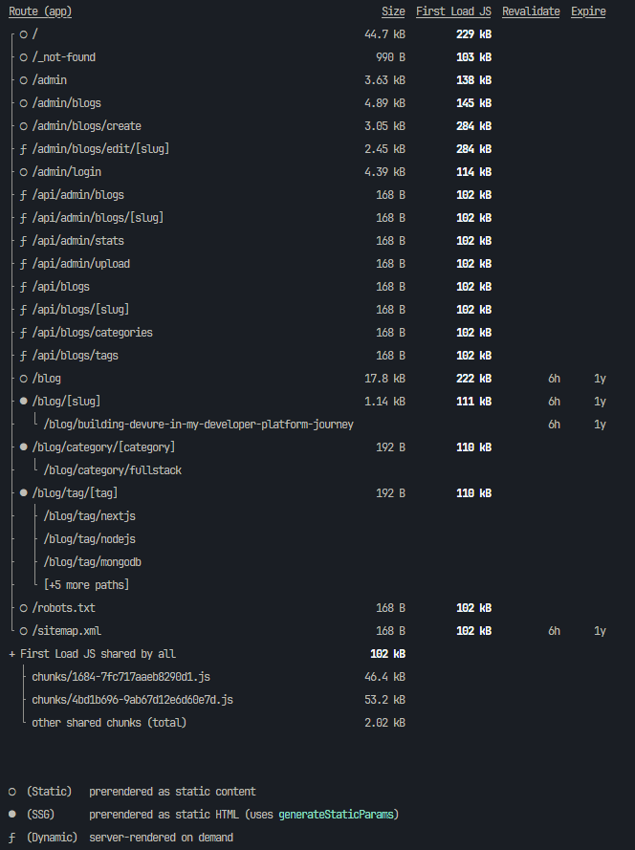This screenshot has width=635, height=850.
Task: Click the Revalidate column header
Action: click(x=531, y=11)
